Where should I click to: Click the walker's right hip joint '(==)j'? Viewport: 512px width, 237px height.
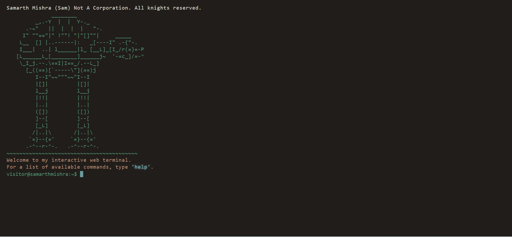pyautogui.click(x=88, y=70)
